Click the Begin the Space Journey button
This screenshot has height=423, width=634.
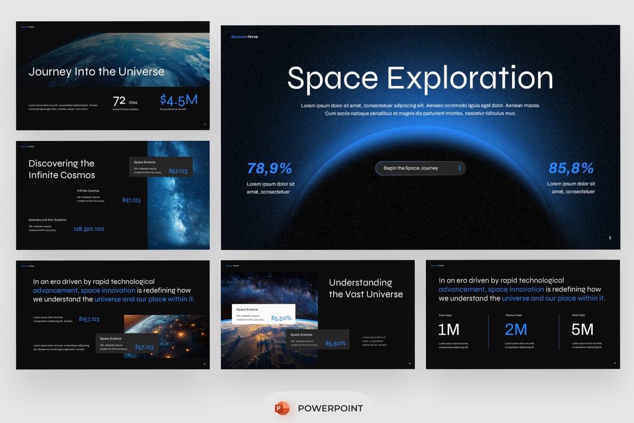[420, 168]
